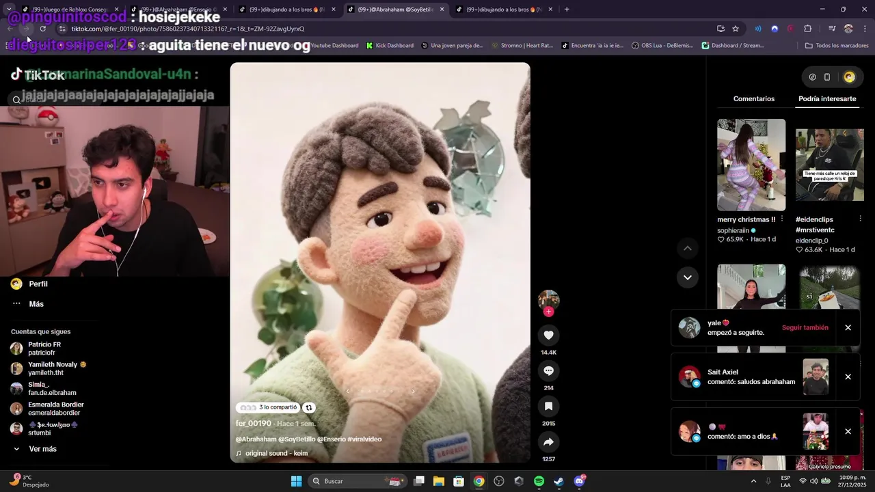Open Patricio FR's account
This screenshot has width=875, height=492.
pyautogui.click(x=44, y=348)
